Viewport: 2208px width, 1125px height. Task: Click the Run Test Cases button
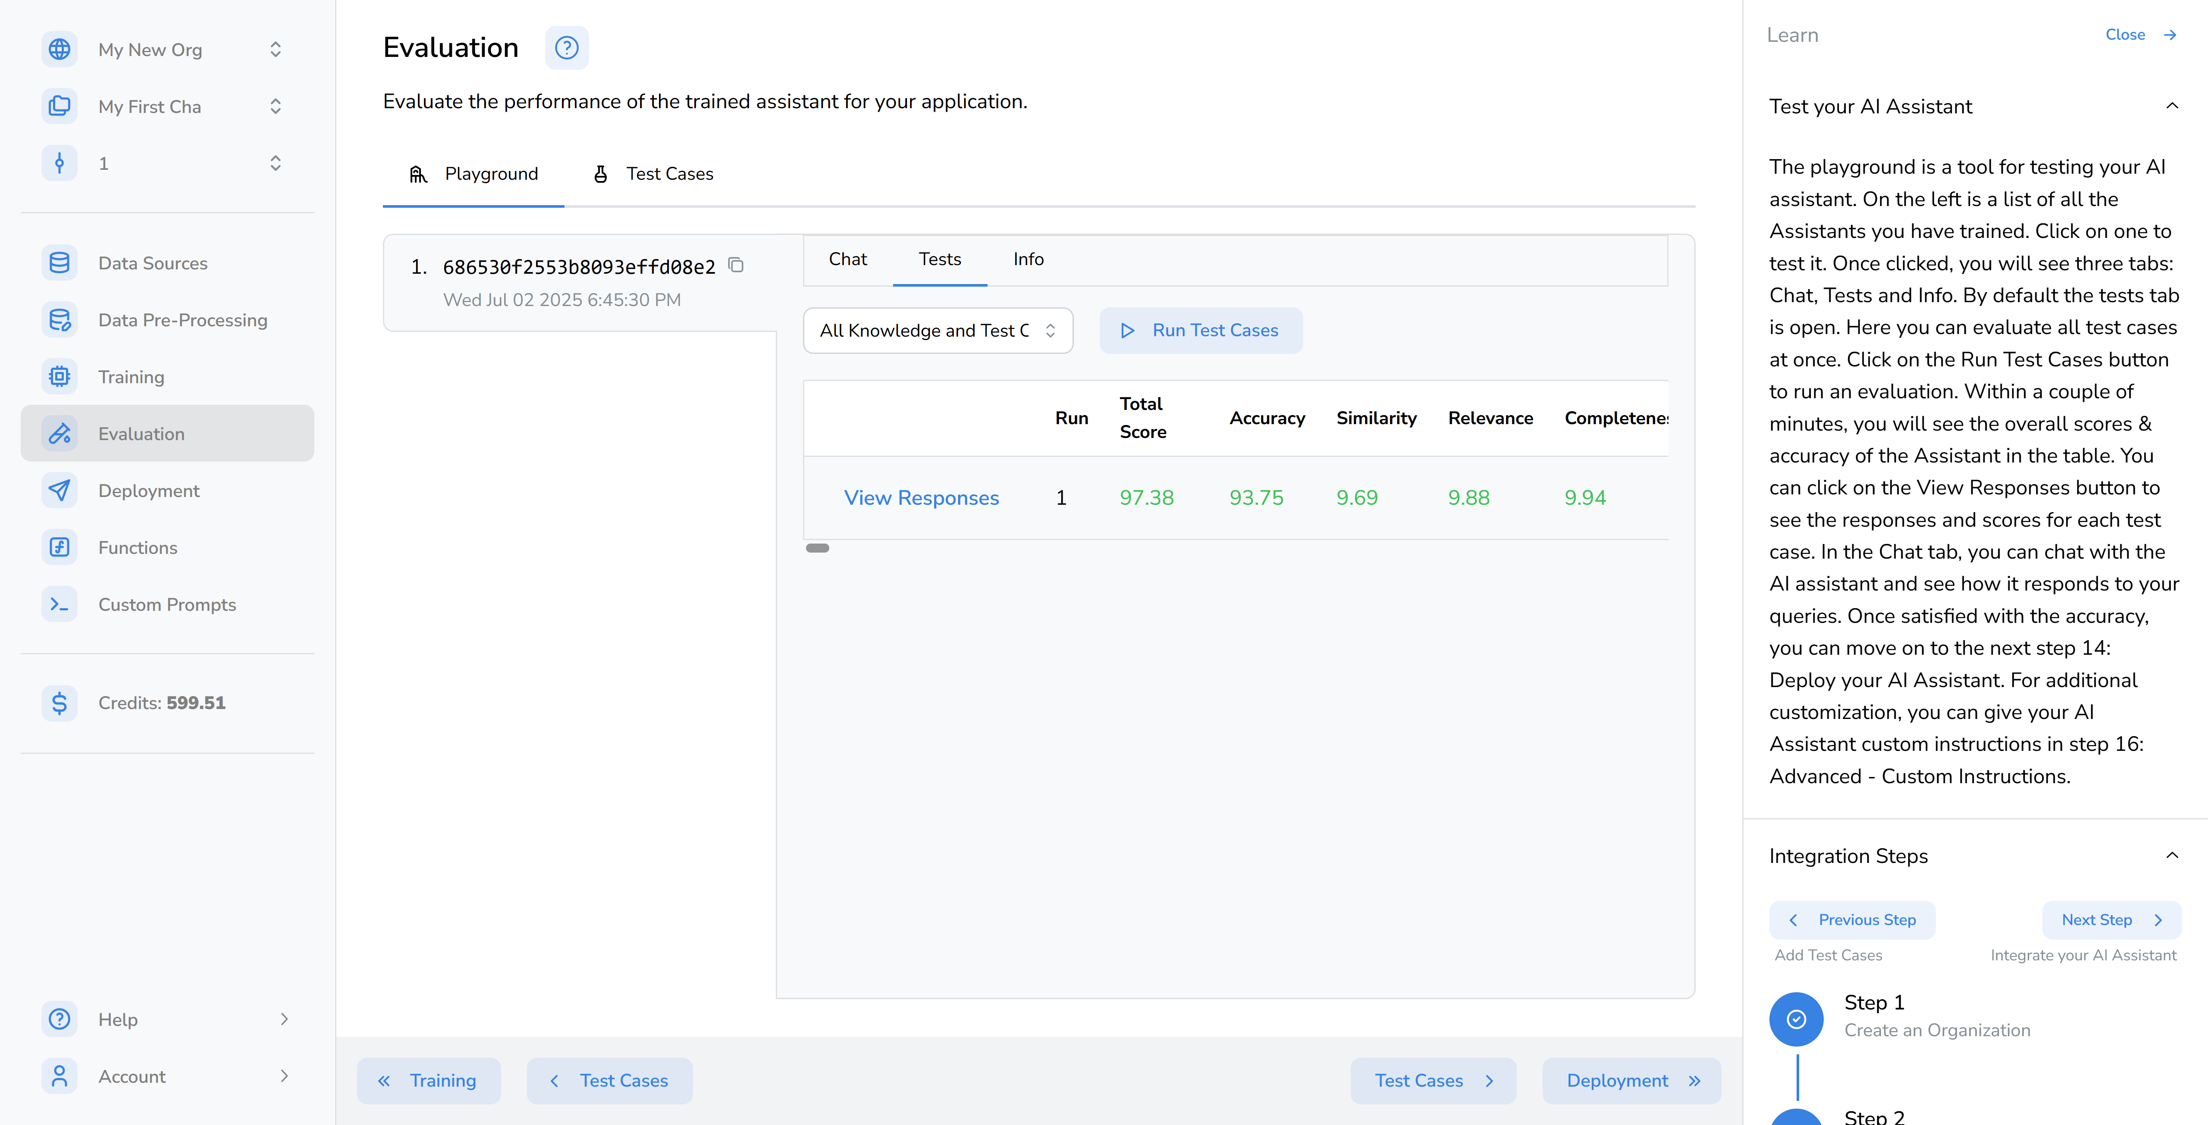(x=1201, y=331)
